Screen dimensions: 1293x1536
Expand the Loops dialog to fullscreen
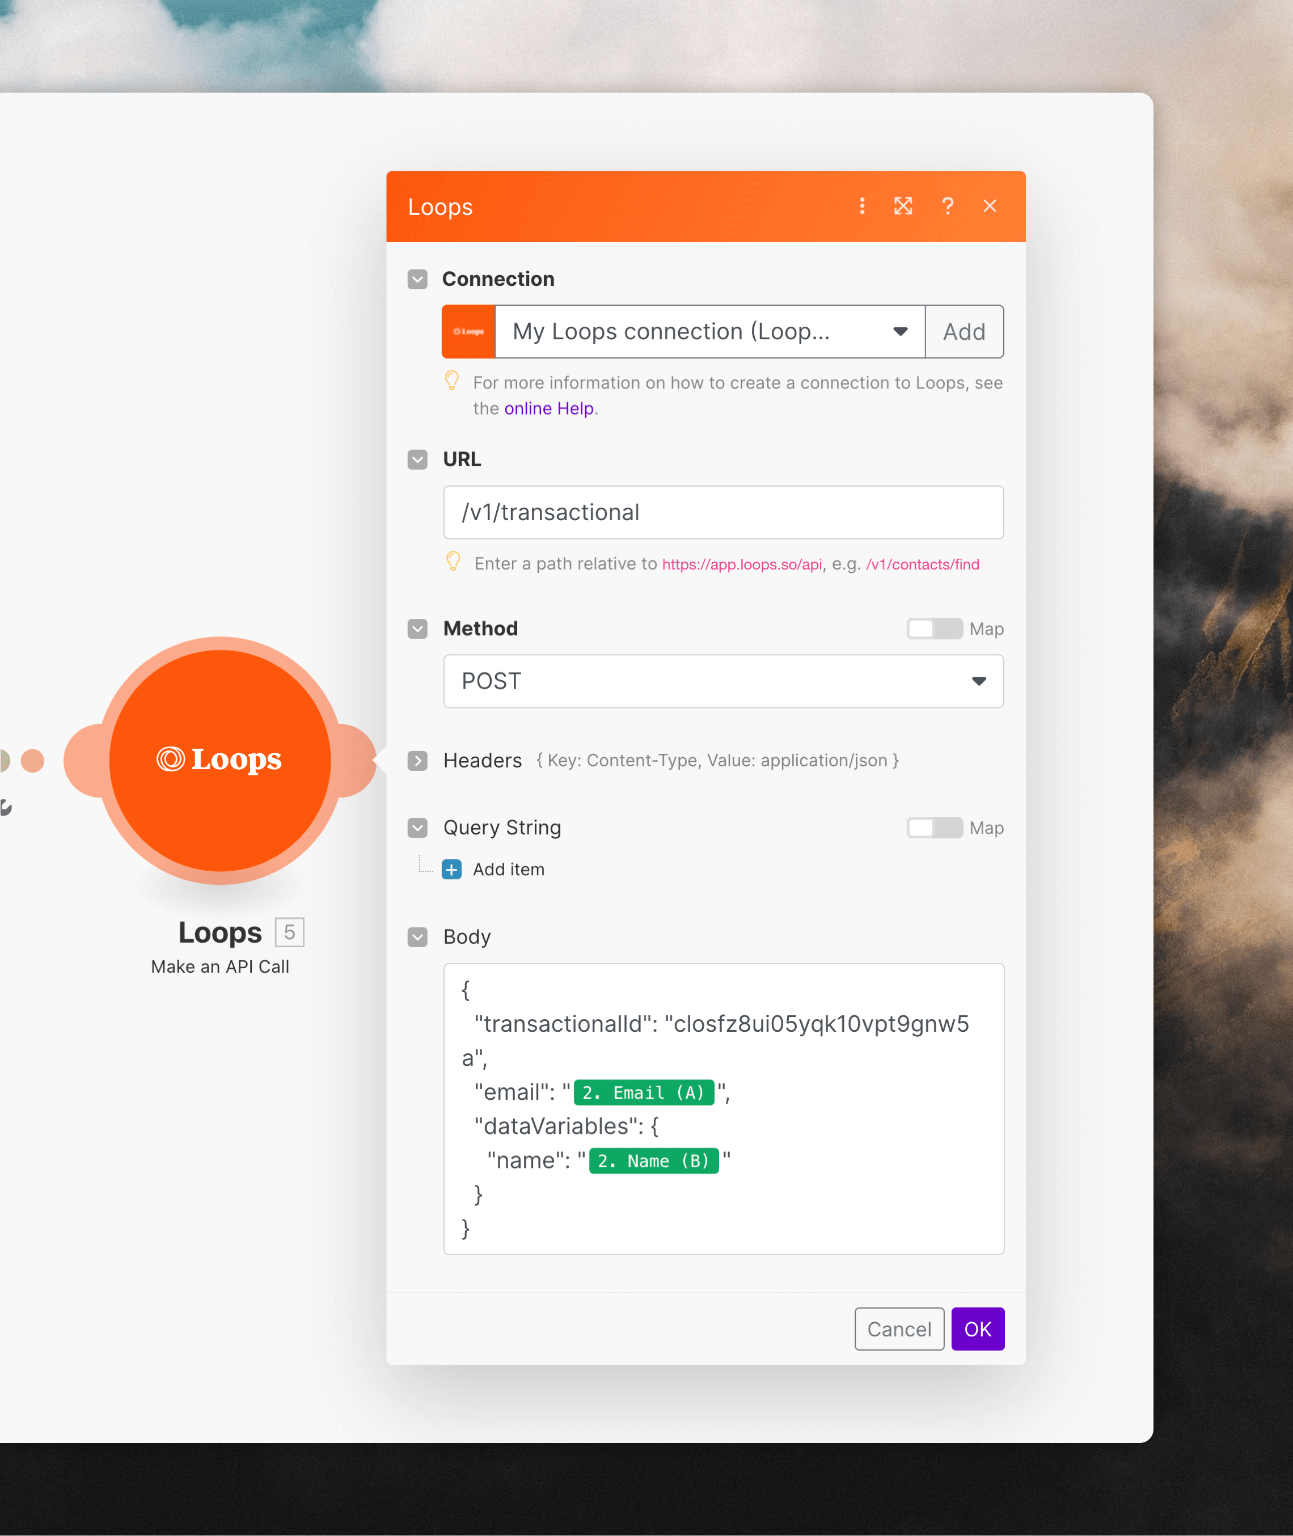(x=903, y=206)
